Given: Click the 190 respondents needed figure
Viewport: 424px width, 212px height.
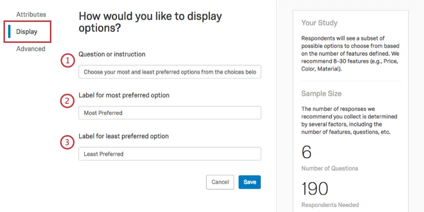Looking at the screenshot, I should coord(315,189).
